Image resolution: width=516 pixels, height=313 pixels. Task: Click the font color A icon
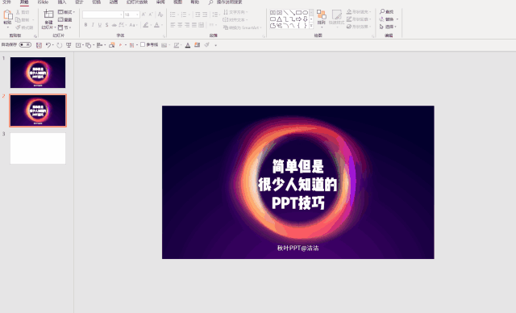click(157, 25)
